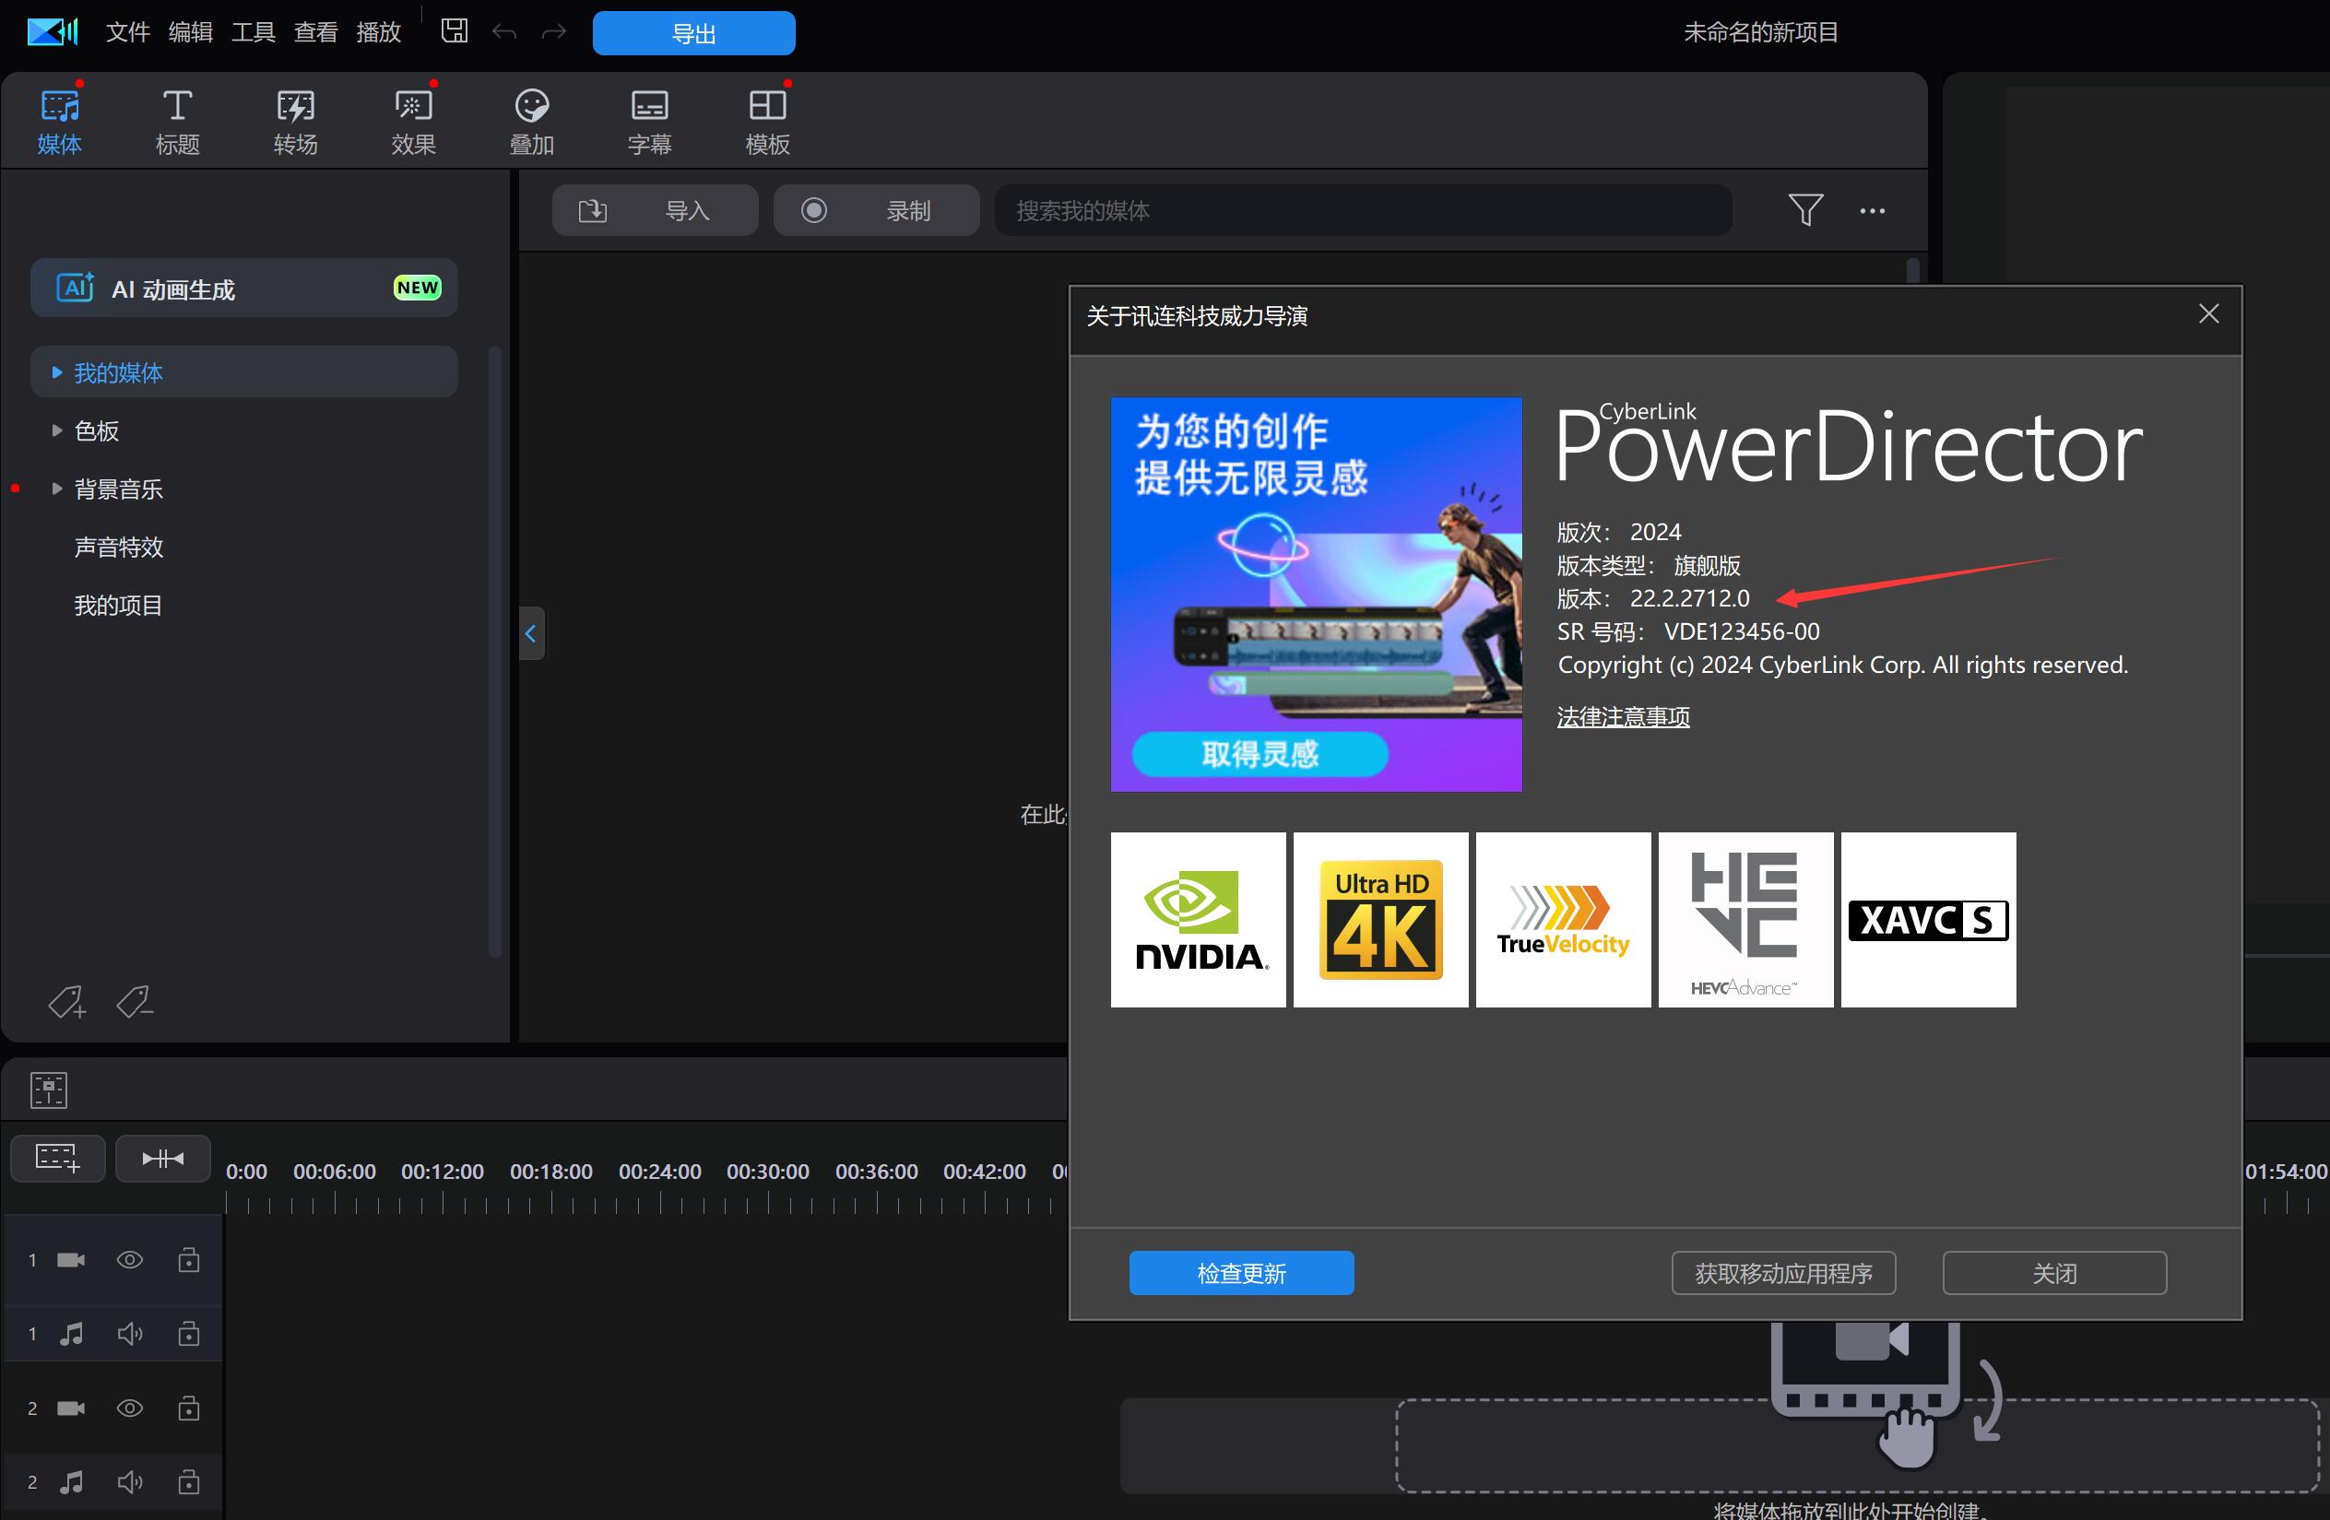Open the 模板 (Template) room

point(767,122)
